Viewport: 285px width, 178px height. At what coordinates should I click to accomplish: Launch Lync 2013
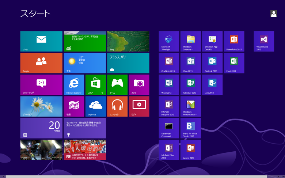pyautogui.click(x=212, y=85)
